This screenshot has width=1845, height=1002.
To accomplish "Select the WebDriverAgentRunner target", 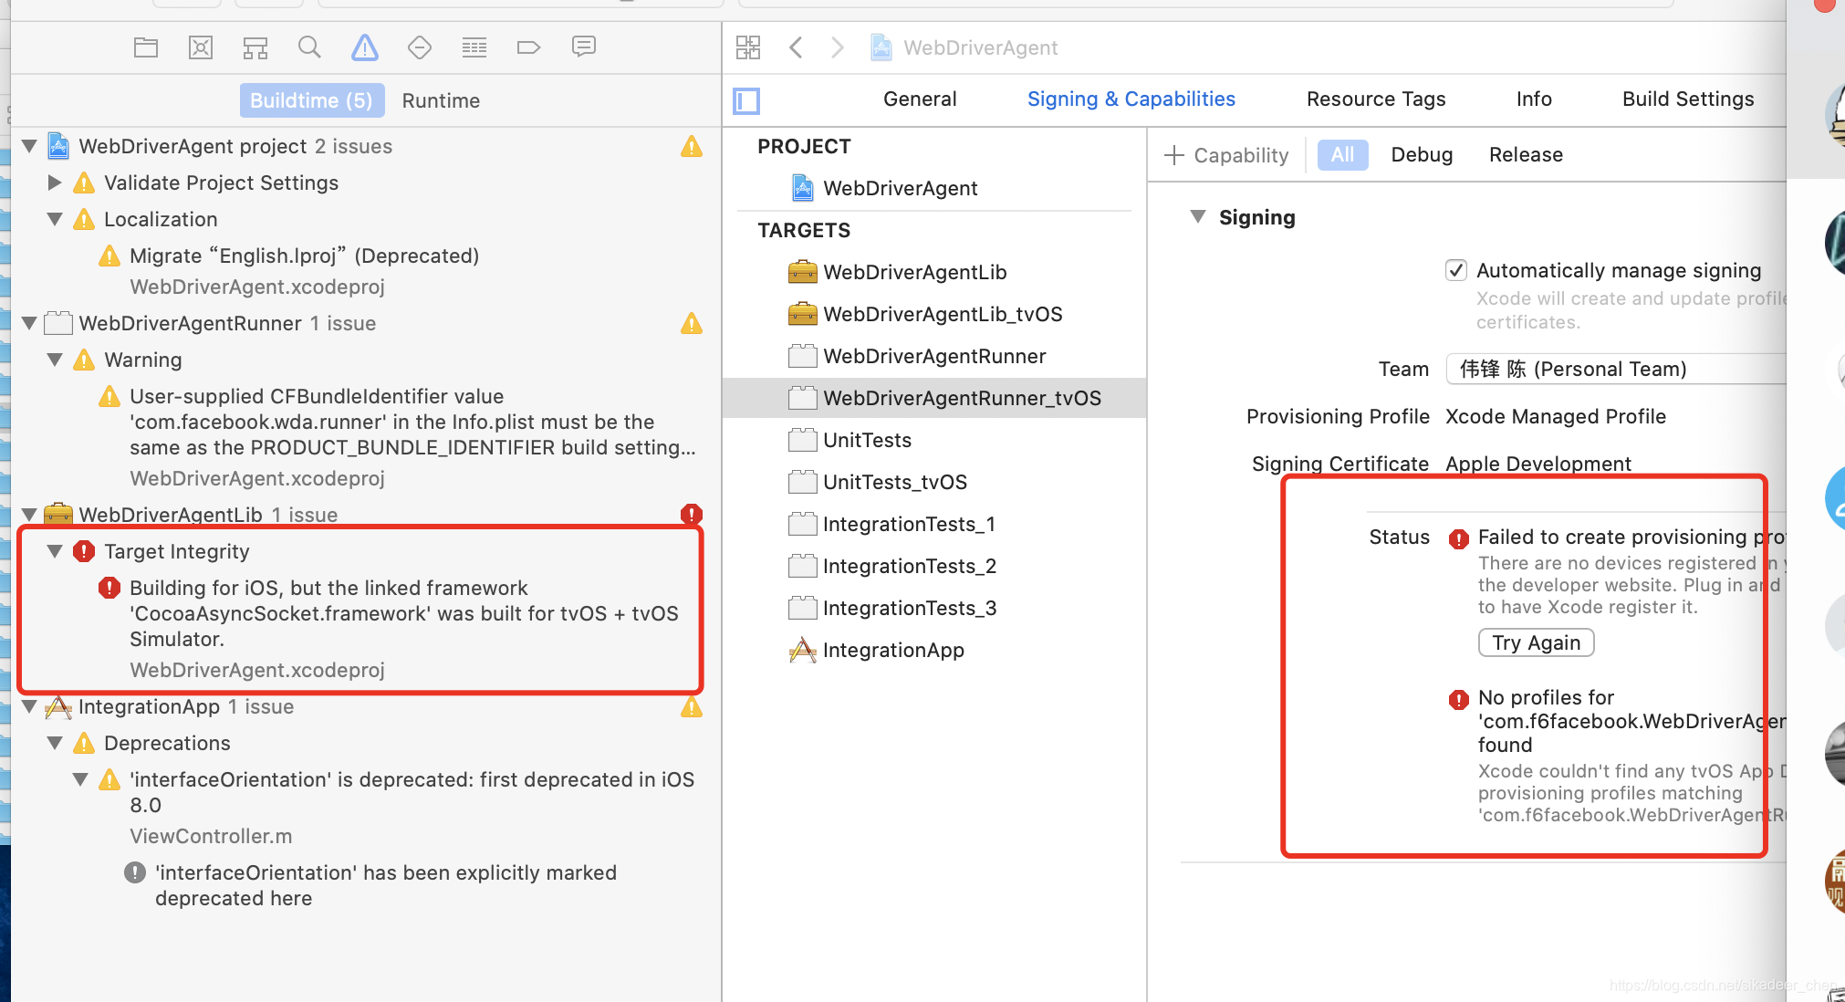I will [934, 356].
